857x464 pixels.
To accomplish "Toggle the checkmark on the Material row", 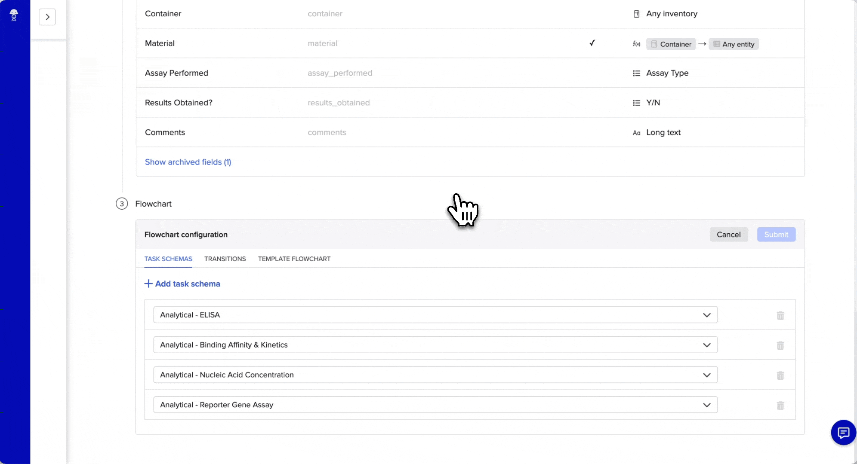I will 592,43.
